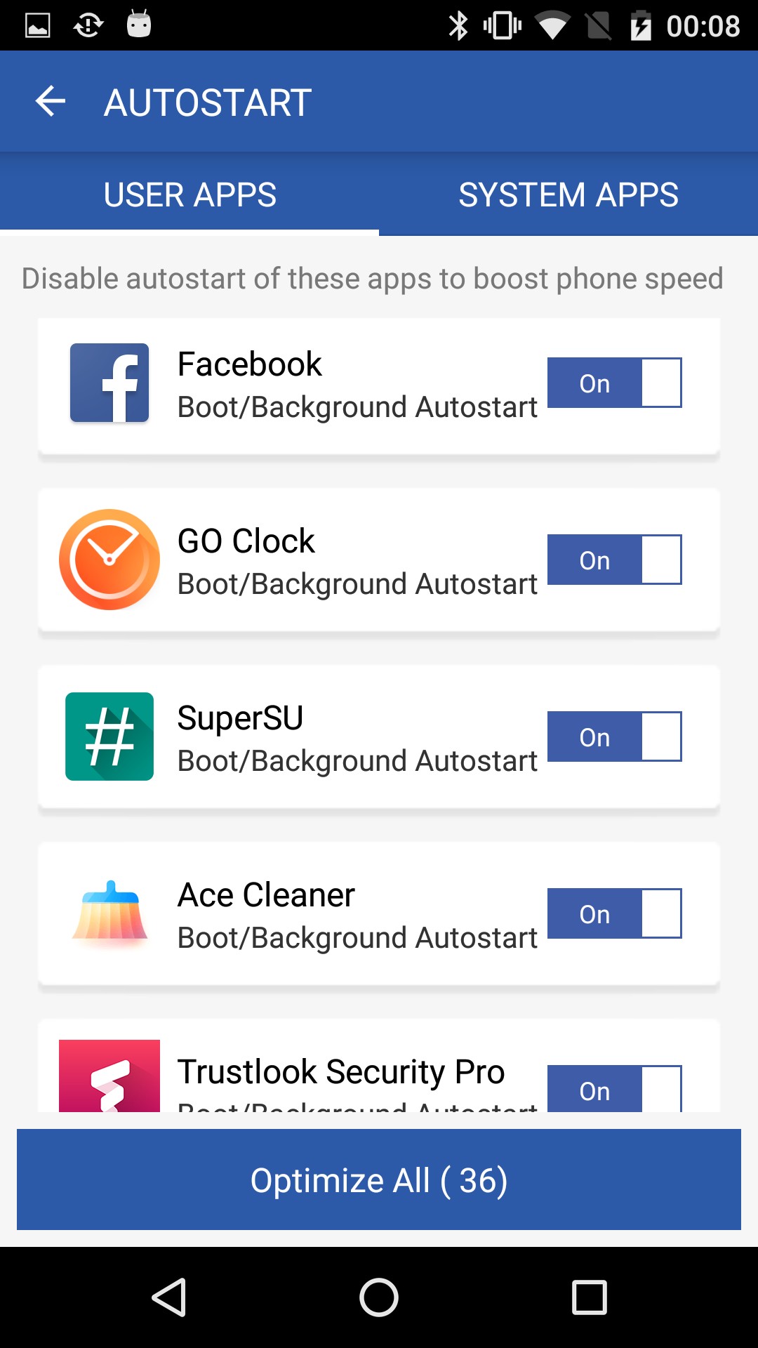Turn off Facebook autostart toggle

[614, 383]
